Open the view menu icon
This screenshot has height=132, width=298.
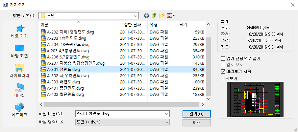[171, 15]
